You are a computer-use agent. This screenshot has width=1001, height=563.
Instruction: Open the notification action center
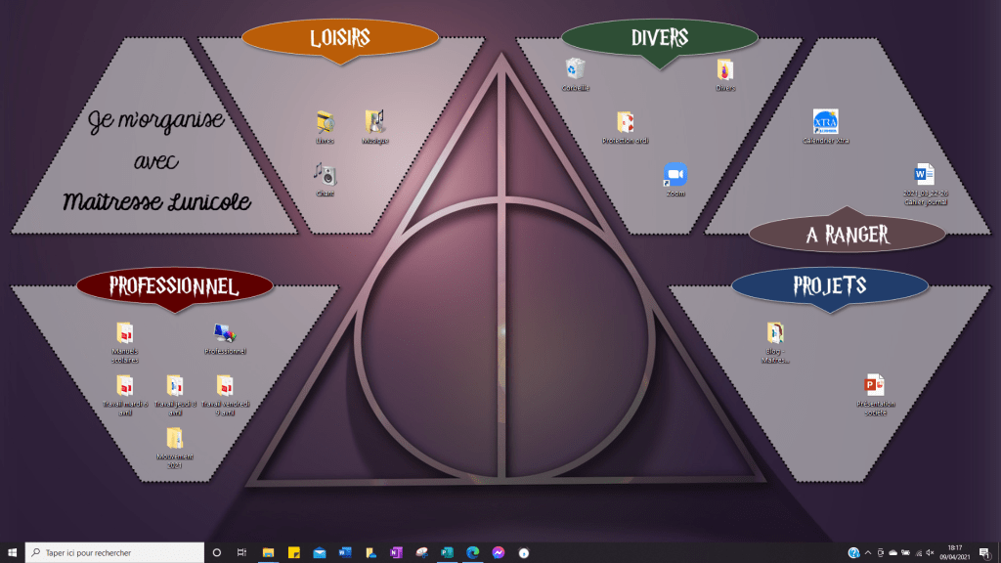pyautogui.click(x=984, y=553)
